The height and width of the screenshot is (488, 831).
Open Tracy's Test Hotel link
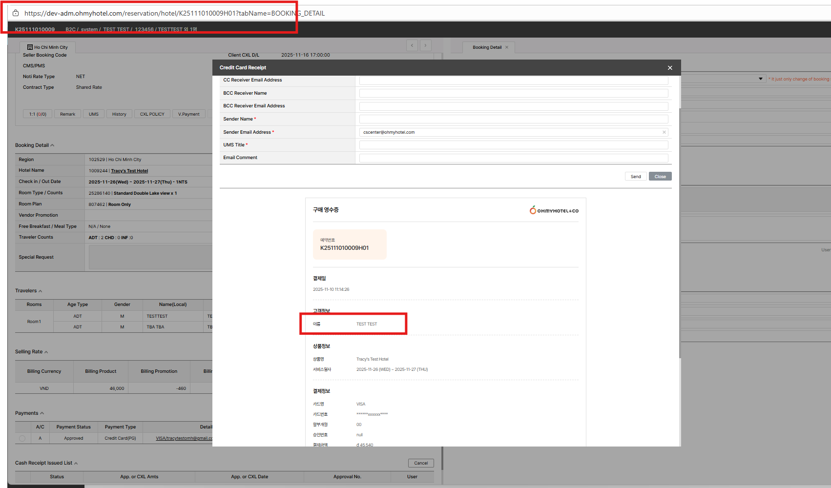(129, 171)
